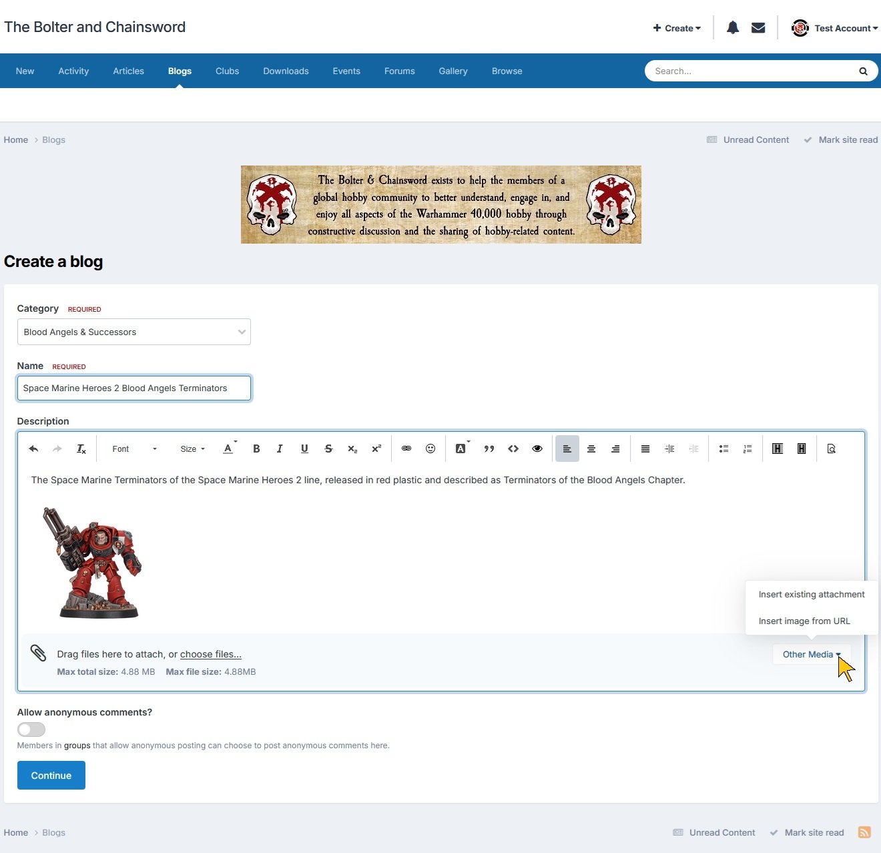The width and height of the screenshot is (881, 853).
Task: Insert a bulleted list
Action: point(723,449)
